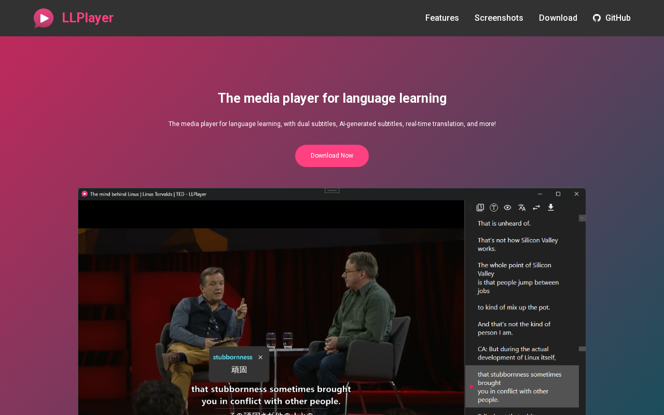Screen dimensions: 664x415
Task: Maximize the LLPlayer window in screenshot
Action: point(558,194)
